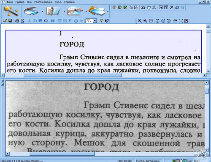Click the add horizontal table separator icon
Image resolution: width=211 pixels, height=162 pixels.
pos(166,7)
